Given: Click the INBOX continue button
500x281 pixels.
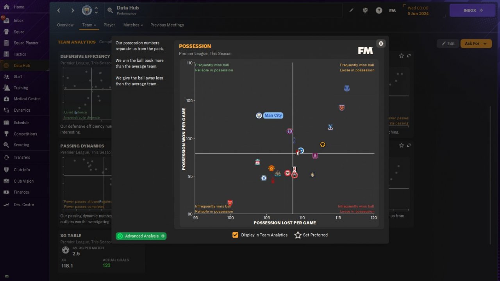Looking at the screenshot, I should [473, 11].
